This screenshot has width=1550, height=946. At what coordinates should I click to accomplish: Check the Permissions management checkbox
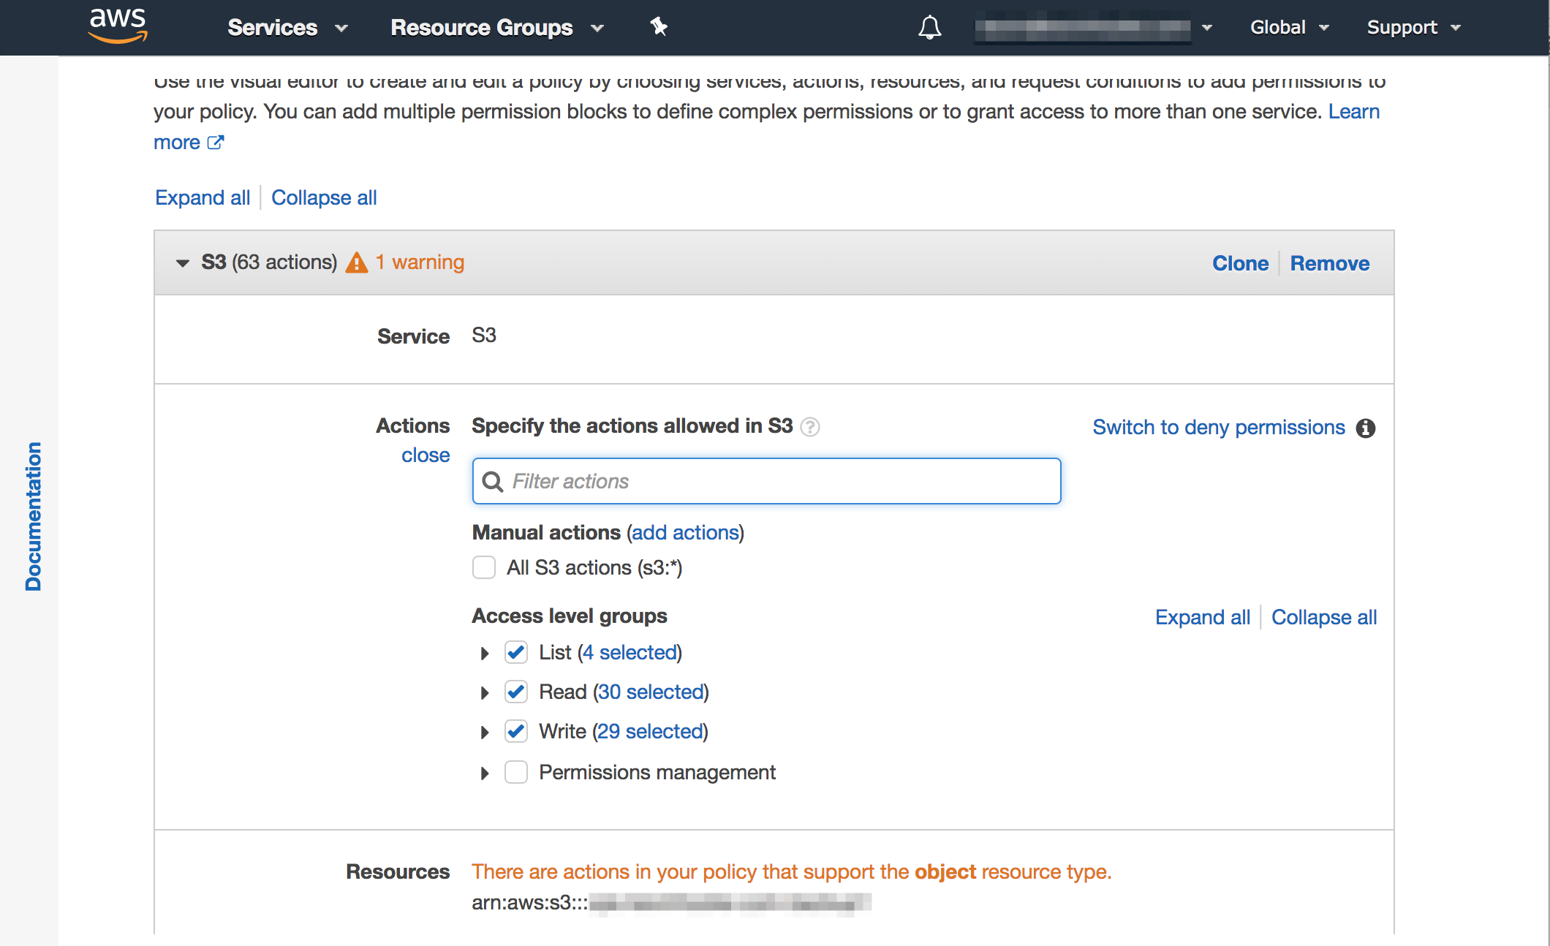(x=515, y=772)
